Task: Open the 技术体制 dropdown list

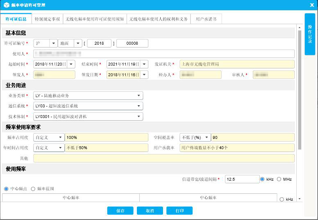Action: pos(139,117)
